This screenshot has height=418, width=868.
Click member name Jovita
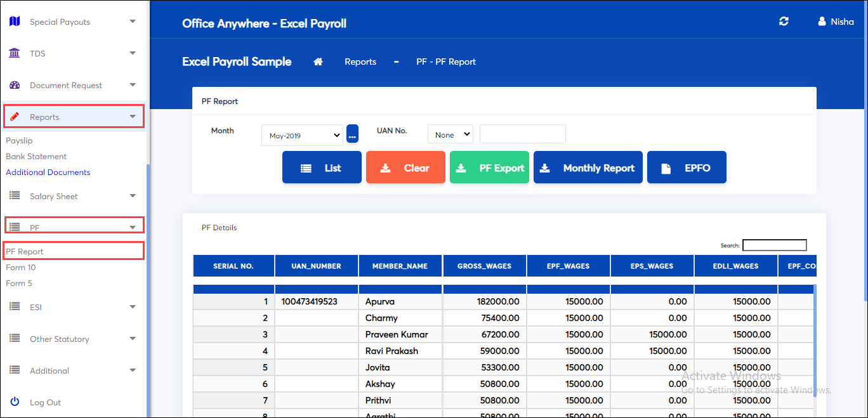click(378, 367)
